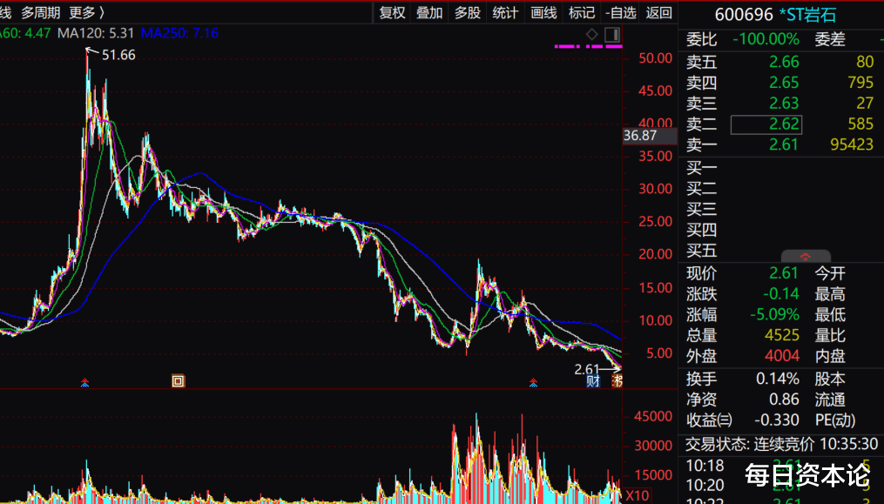The width and height of the screenshot is (884, 504).
Task: Click the 委差 label
Action: pyautogui.click(x=830, y=39)
